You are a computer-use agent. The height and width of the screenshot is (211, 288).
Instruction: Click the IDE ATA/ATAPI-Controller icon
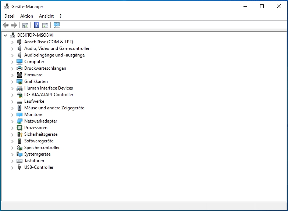click(19, 95)
